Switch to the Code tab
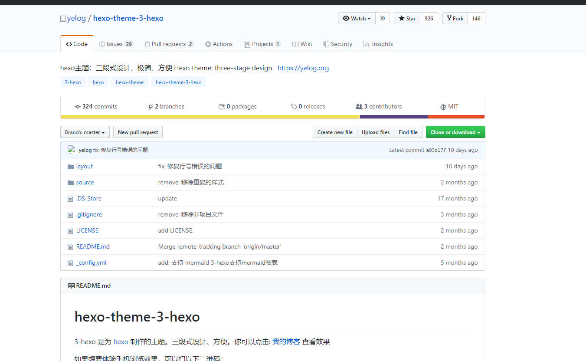The width and height of the screenshot is (586, 361). click(77, 44)
